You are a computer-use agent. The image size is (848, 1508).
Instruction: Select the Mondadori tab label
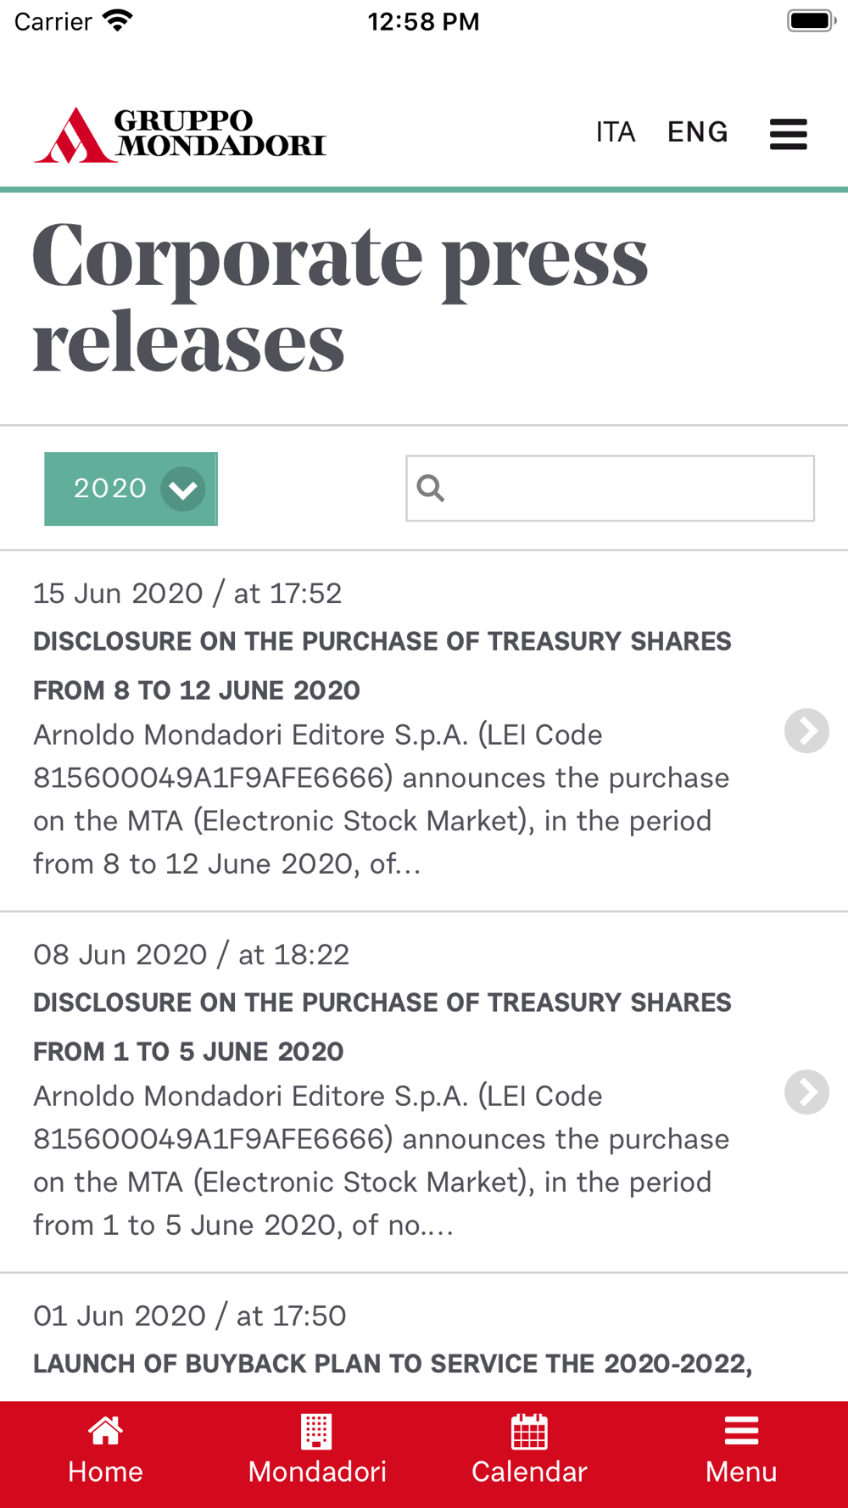[317, 1472]
